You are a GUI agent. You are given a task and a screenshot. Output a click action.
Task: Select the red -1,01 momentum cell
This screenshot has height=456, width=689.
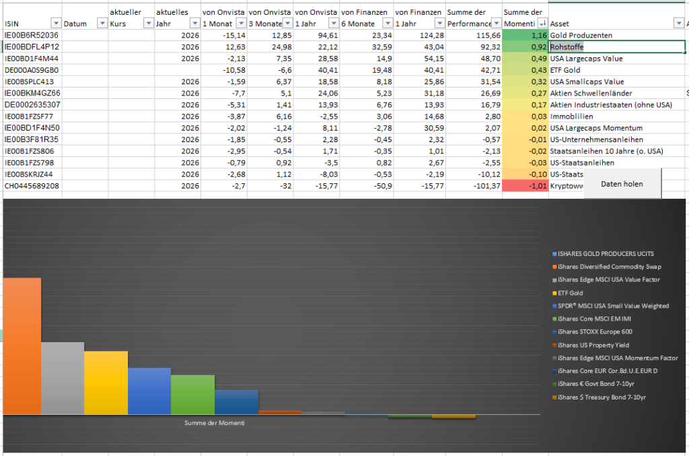point(525,186)
